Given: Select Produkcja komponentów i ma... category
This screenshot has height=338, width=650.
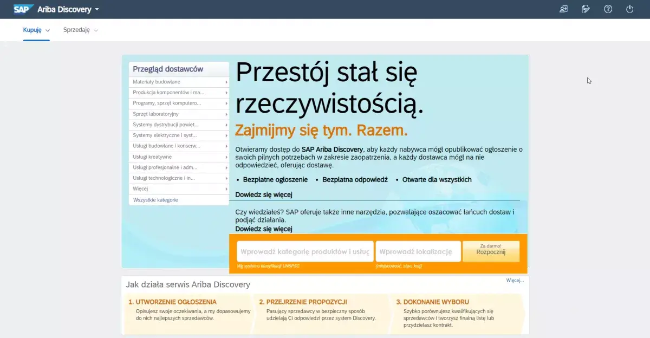Looking at the screenshot, I should 179,93.
